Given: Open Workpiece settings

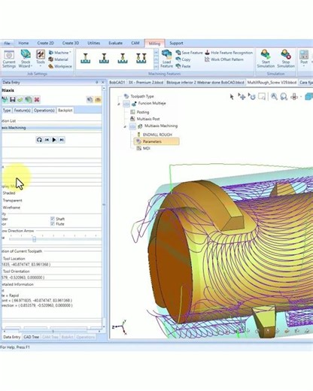Looking at the screenshot, I should point(60,66).
